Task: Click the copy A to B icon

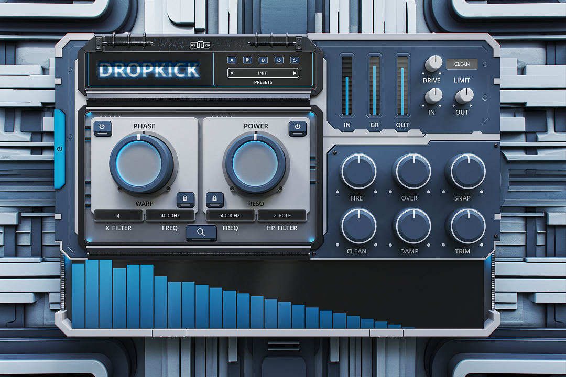Action: click(x=248, y=60)
